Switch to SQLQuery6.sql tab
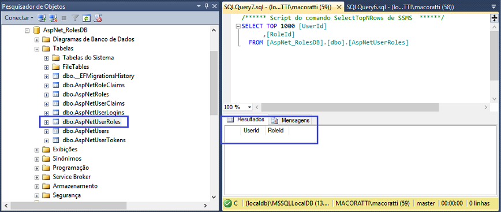 (x=400, y=7)
